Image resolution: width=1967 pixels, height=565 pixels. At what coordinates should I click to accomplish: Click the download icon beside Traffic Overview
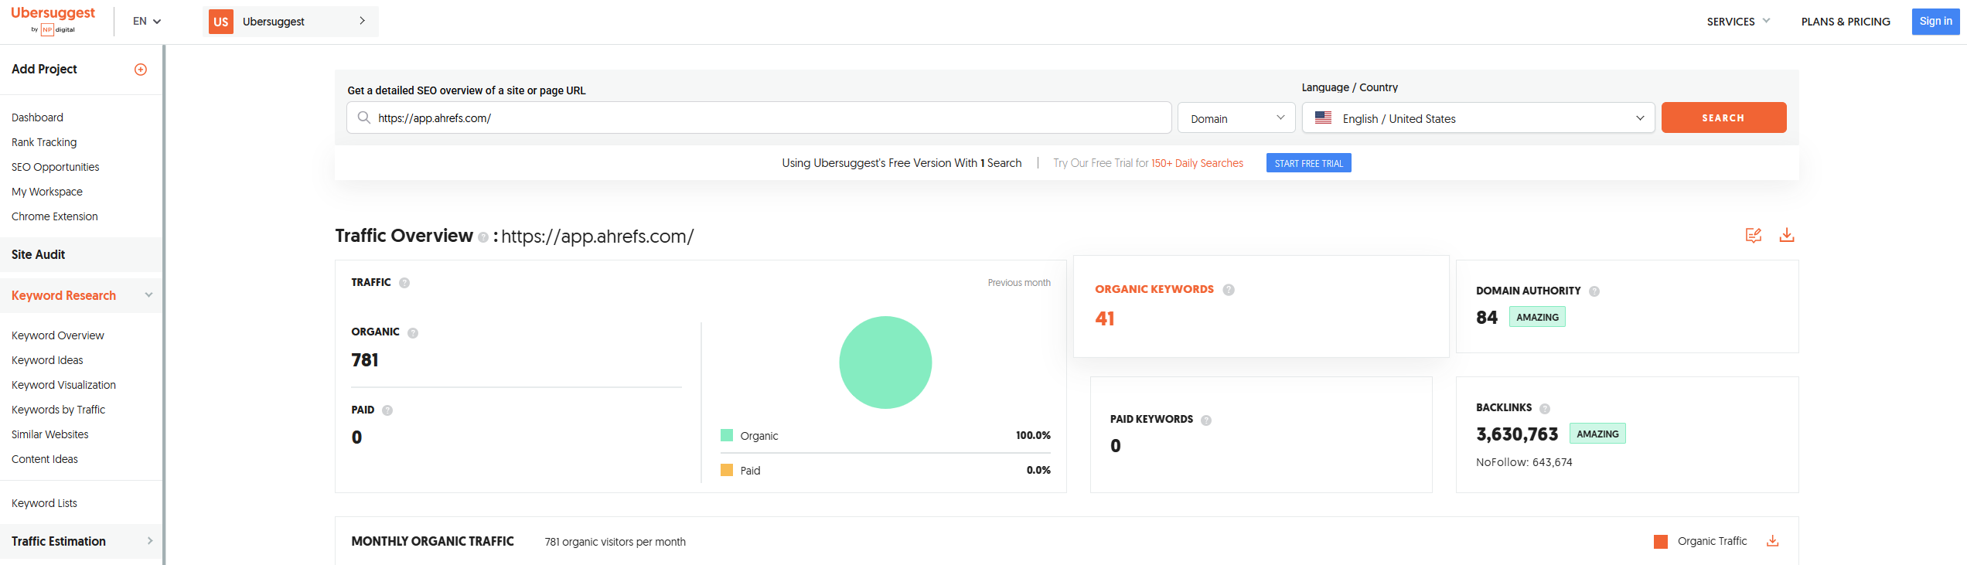(1787, 235)
